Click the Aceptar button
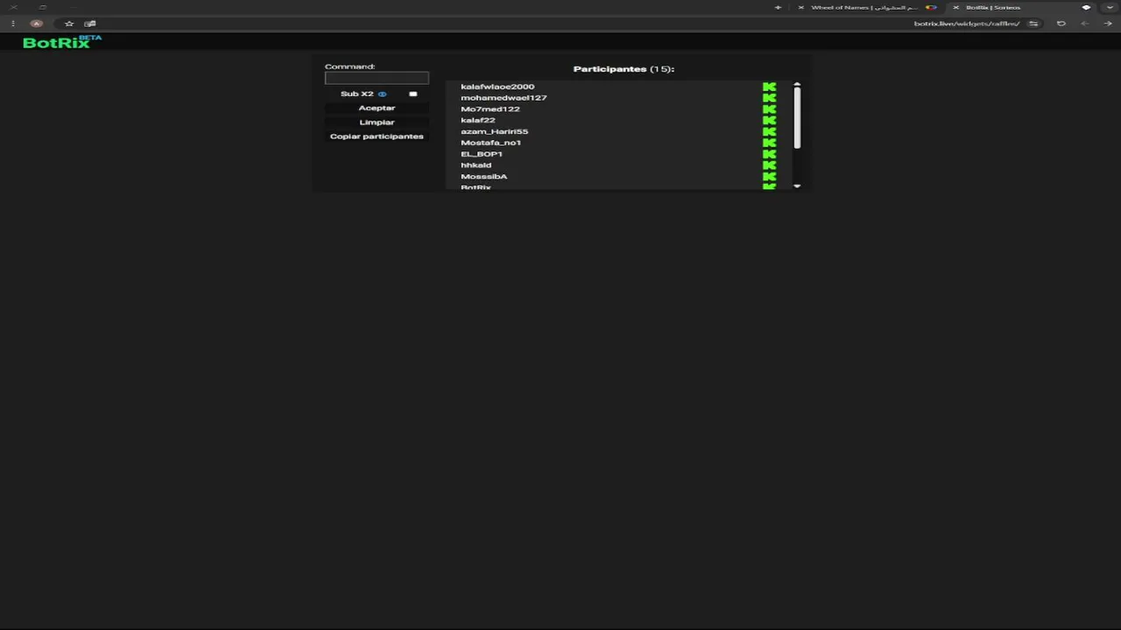The height and width of the screenshot is (630, 1121). point(377,108)
